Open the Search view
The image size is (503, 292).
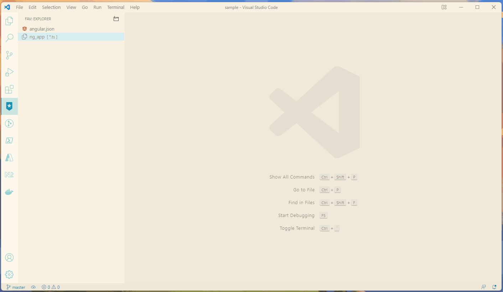[x=9, y=38]
